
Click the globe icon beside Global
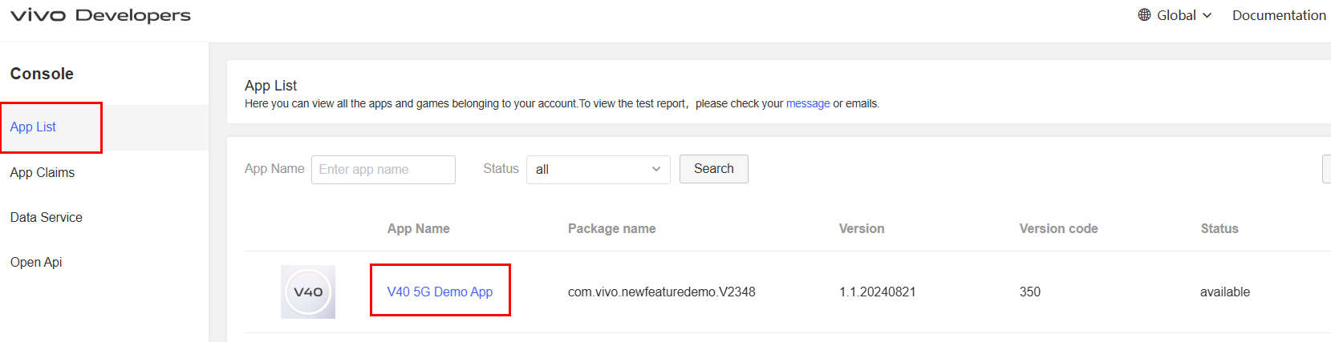pos(1144,15)
